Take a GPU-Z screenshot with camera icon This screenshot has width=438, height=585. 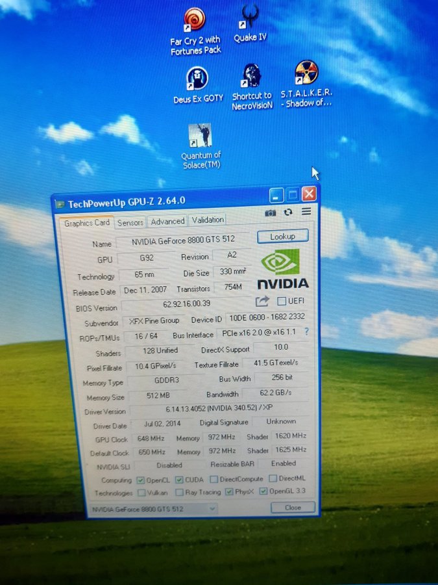point(271,213)
